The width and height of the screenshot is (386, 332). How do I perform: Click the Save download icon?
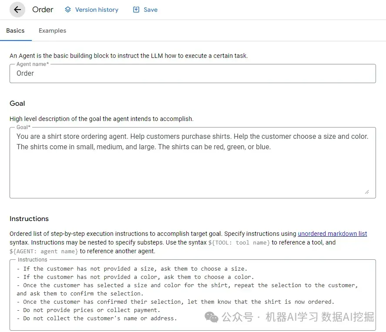136,10
